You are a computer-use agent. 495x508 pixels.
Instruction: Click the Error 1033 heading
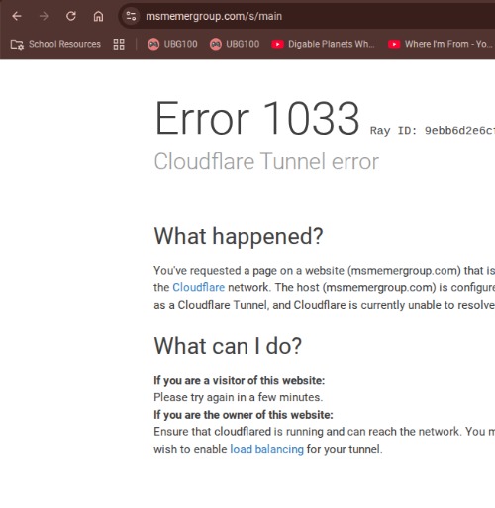pyautogui.click(x=257, y=118)
